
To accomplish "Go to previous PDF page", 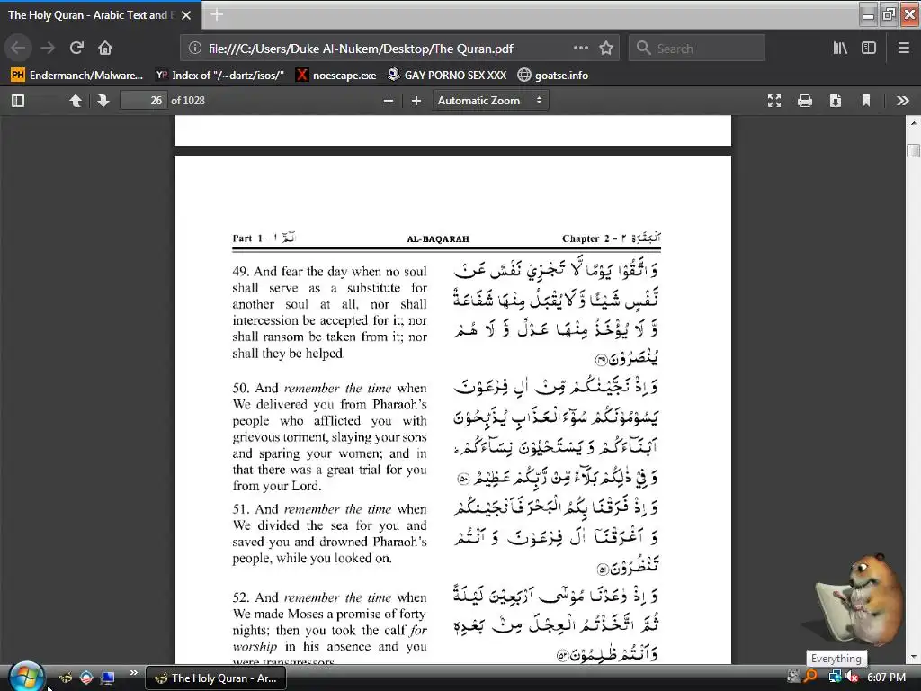I will pyautogui.click(x=76, y=101).
